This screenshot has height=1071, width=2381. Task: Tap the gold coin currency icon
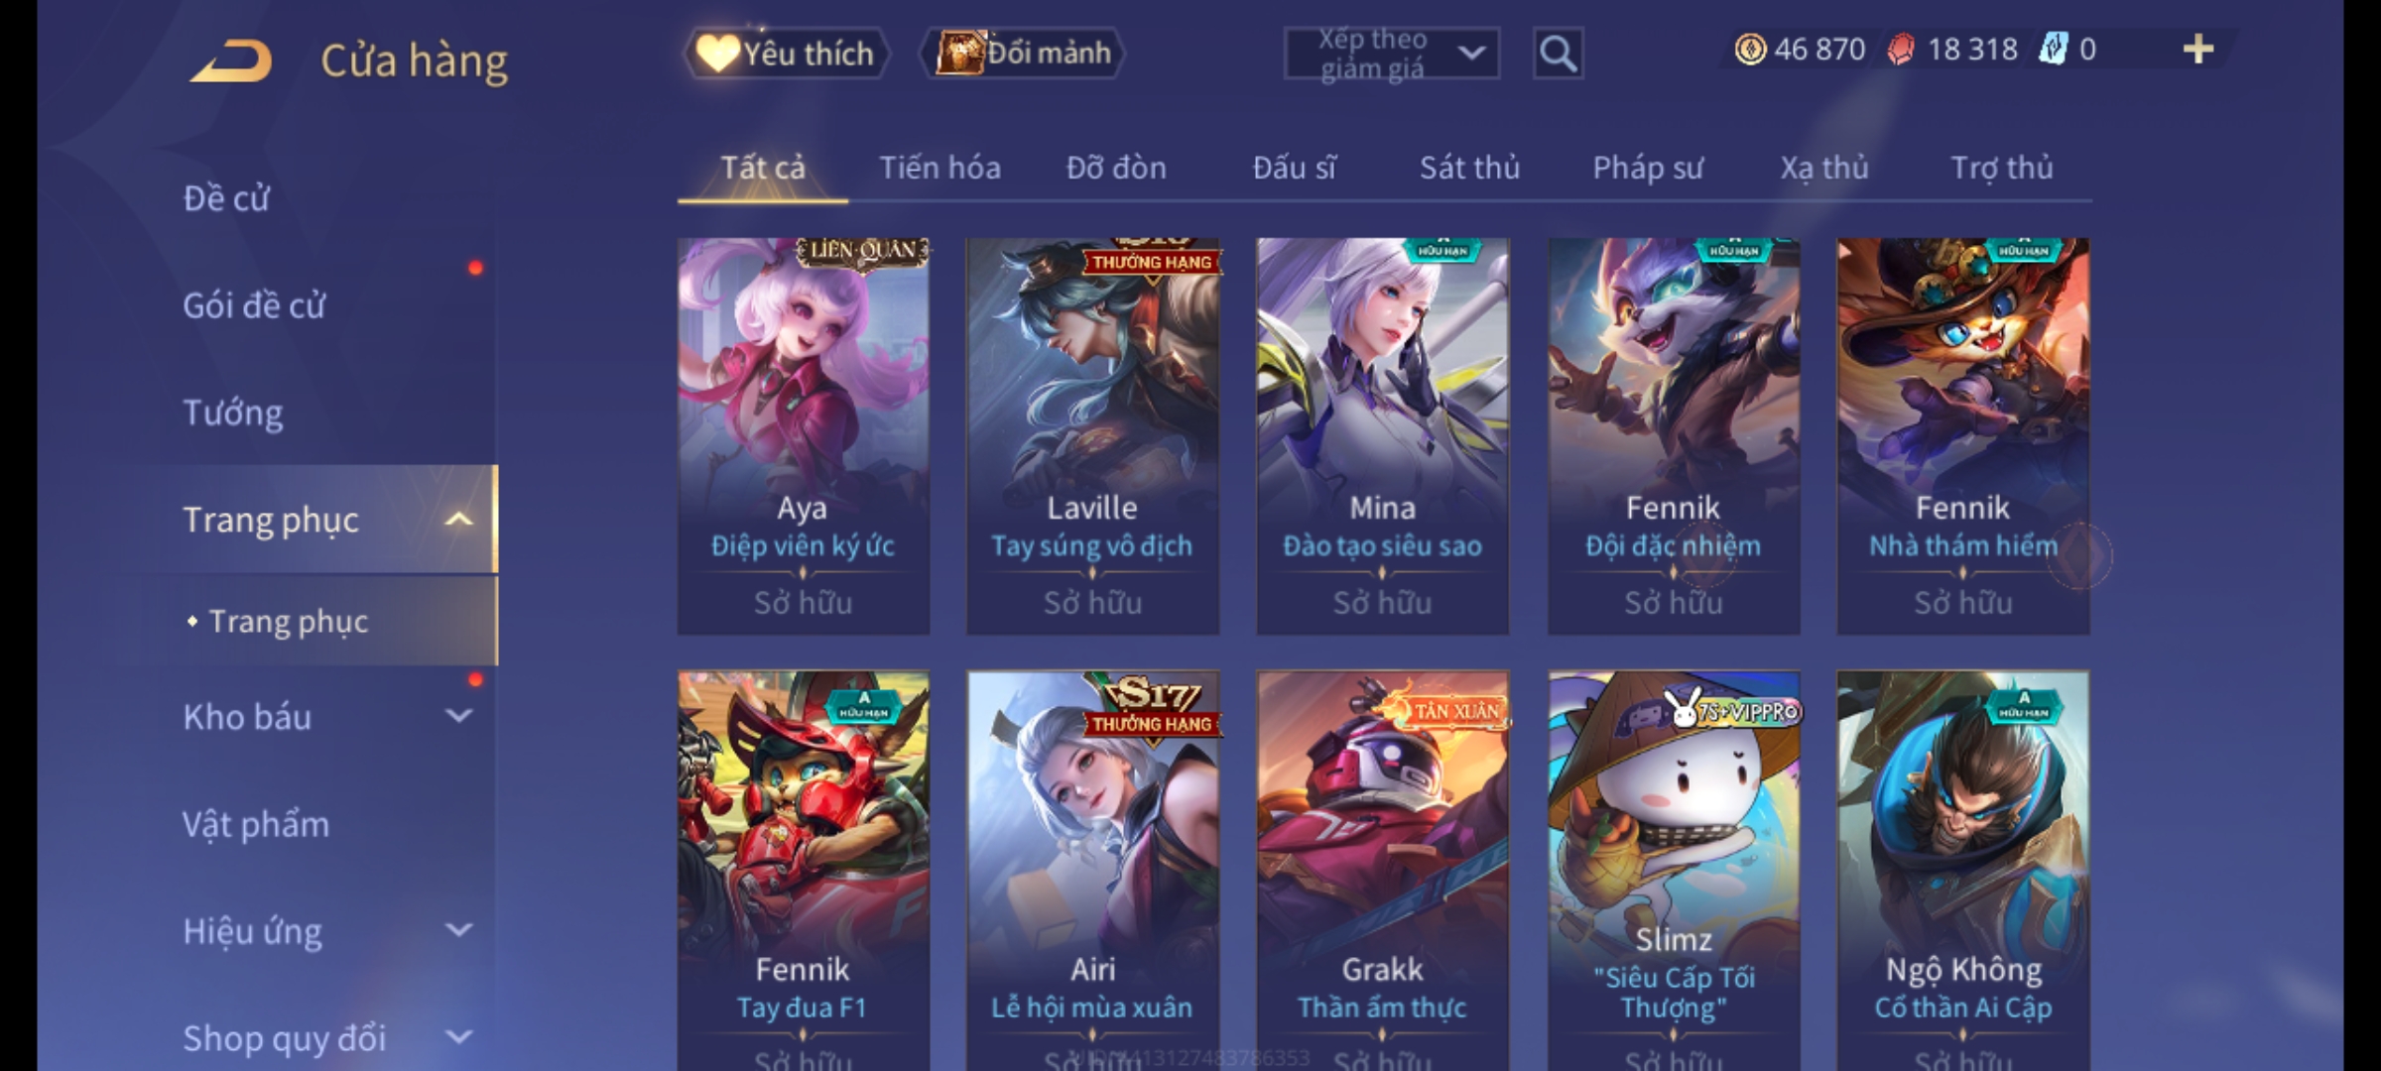1750,50
